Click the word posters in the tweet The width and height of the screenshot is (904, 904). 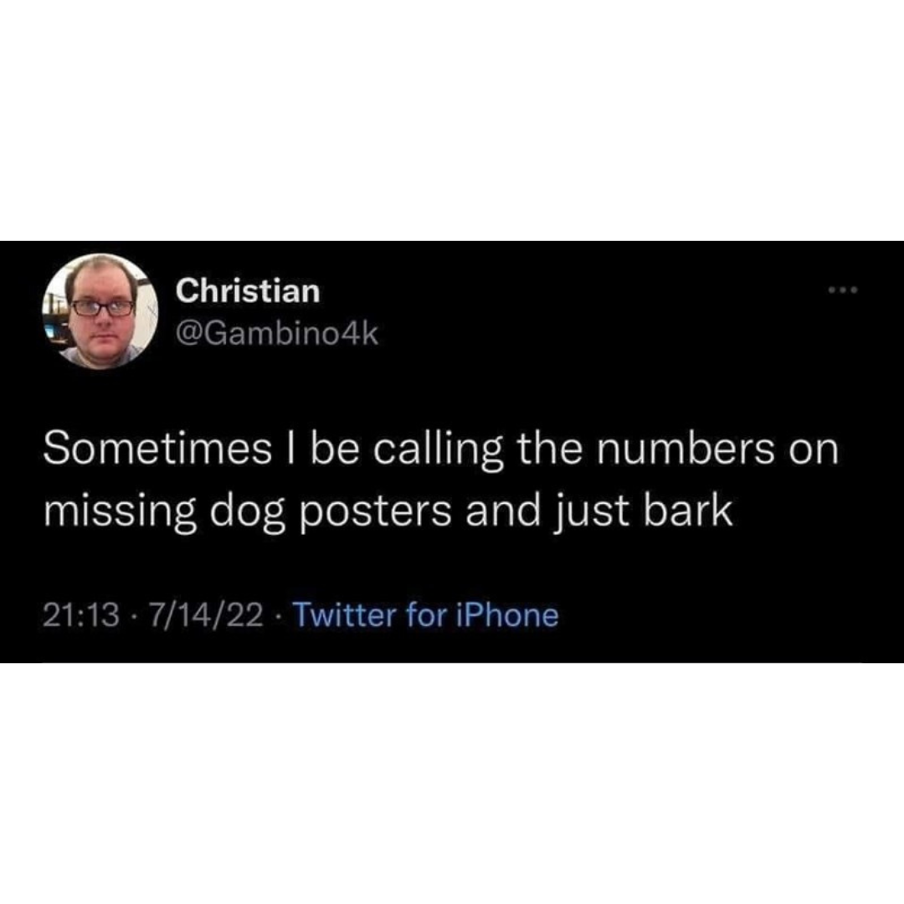point(375,512)
